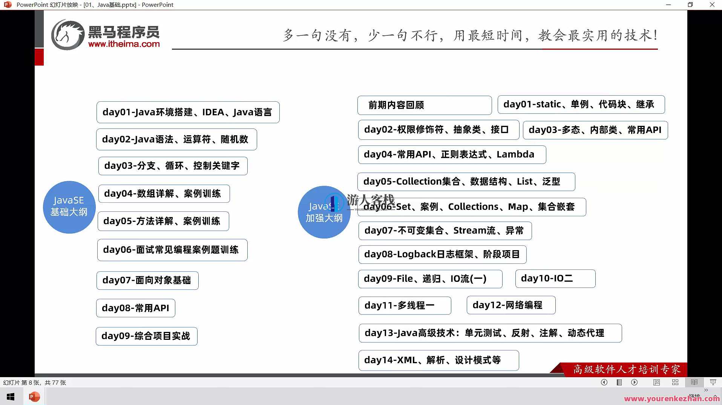Image resolution: width=722 pixels, height=405 pixels.
Task: Expand the hidden overflow chevron at bottom right
Action: tap(705, 391)
